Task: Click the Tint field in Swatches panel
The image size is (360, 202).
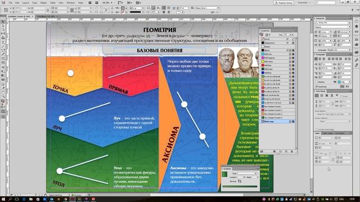Action: (286, 35)
